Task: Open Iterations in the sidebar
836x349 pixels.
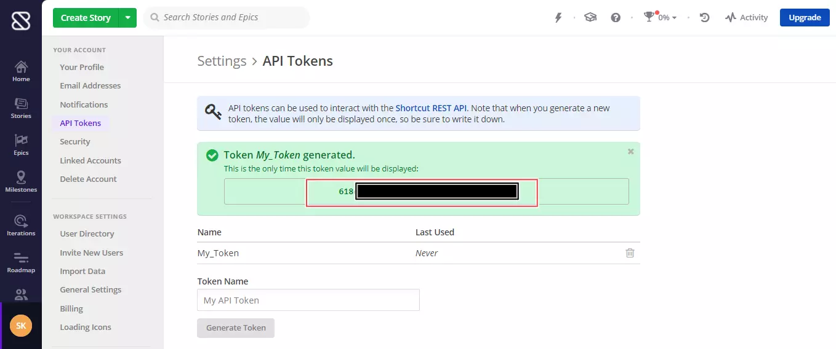Action: tap(21, 225)
